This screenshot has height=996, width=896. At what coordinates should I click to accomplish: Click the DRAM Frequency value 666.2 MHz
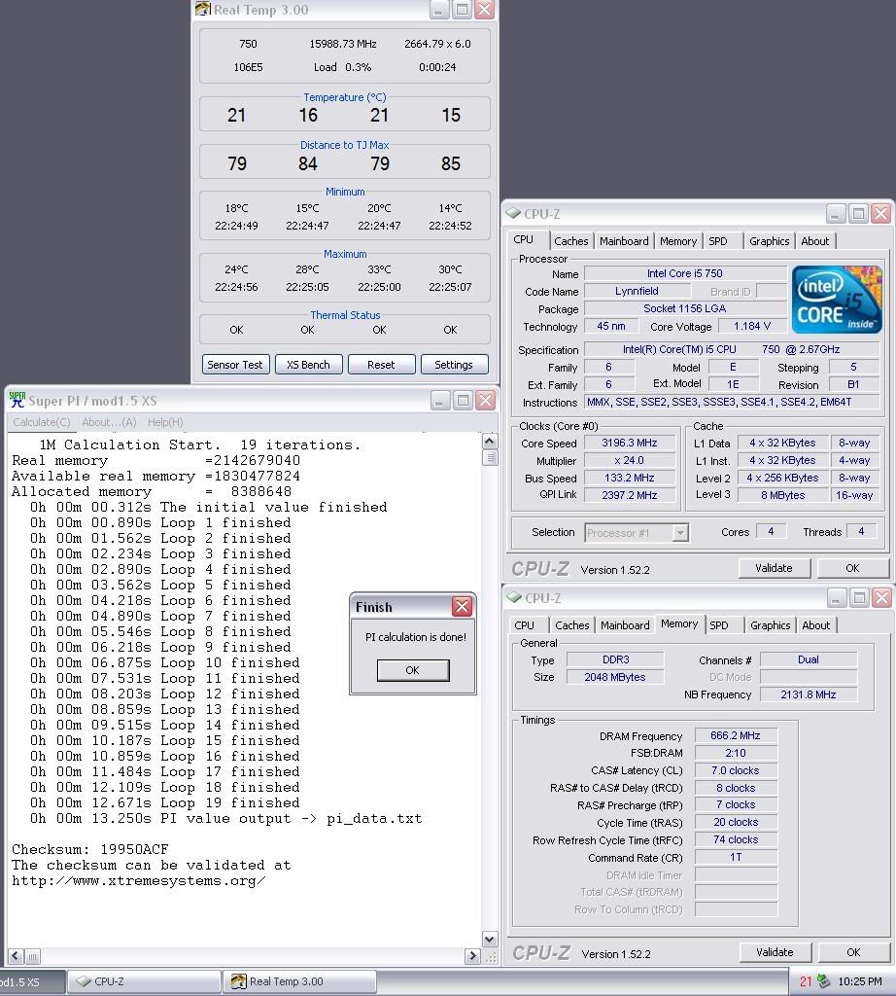point(736,735)
